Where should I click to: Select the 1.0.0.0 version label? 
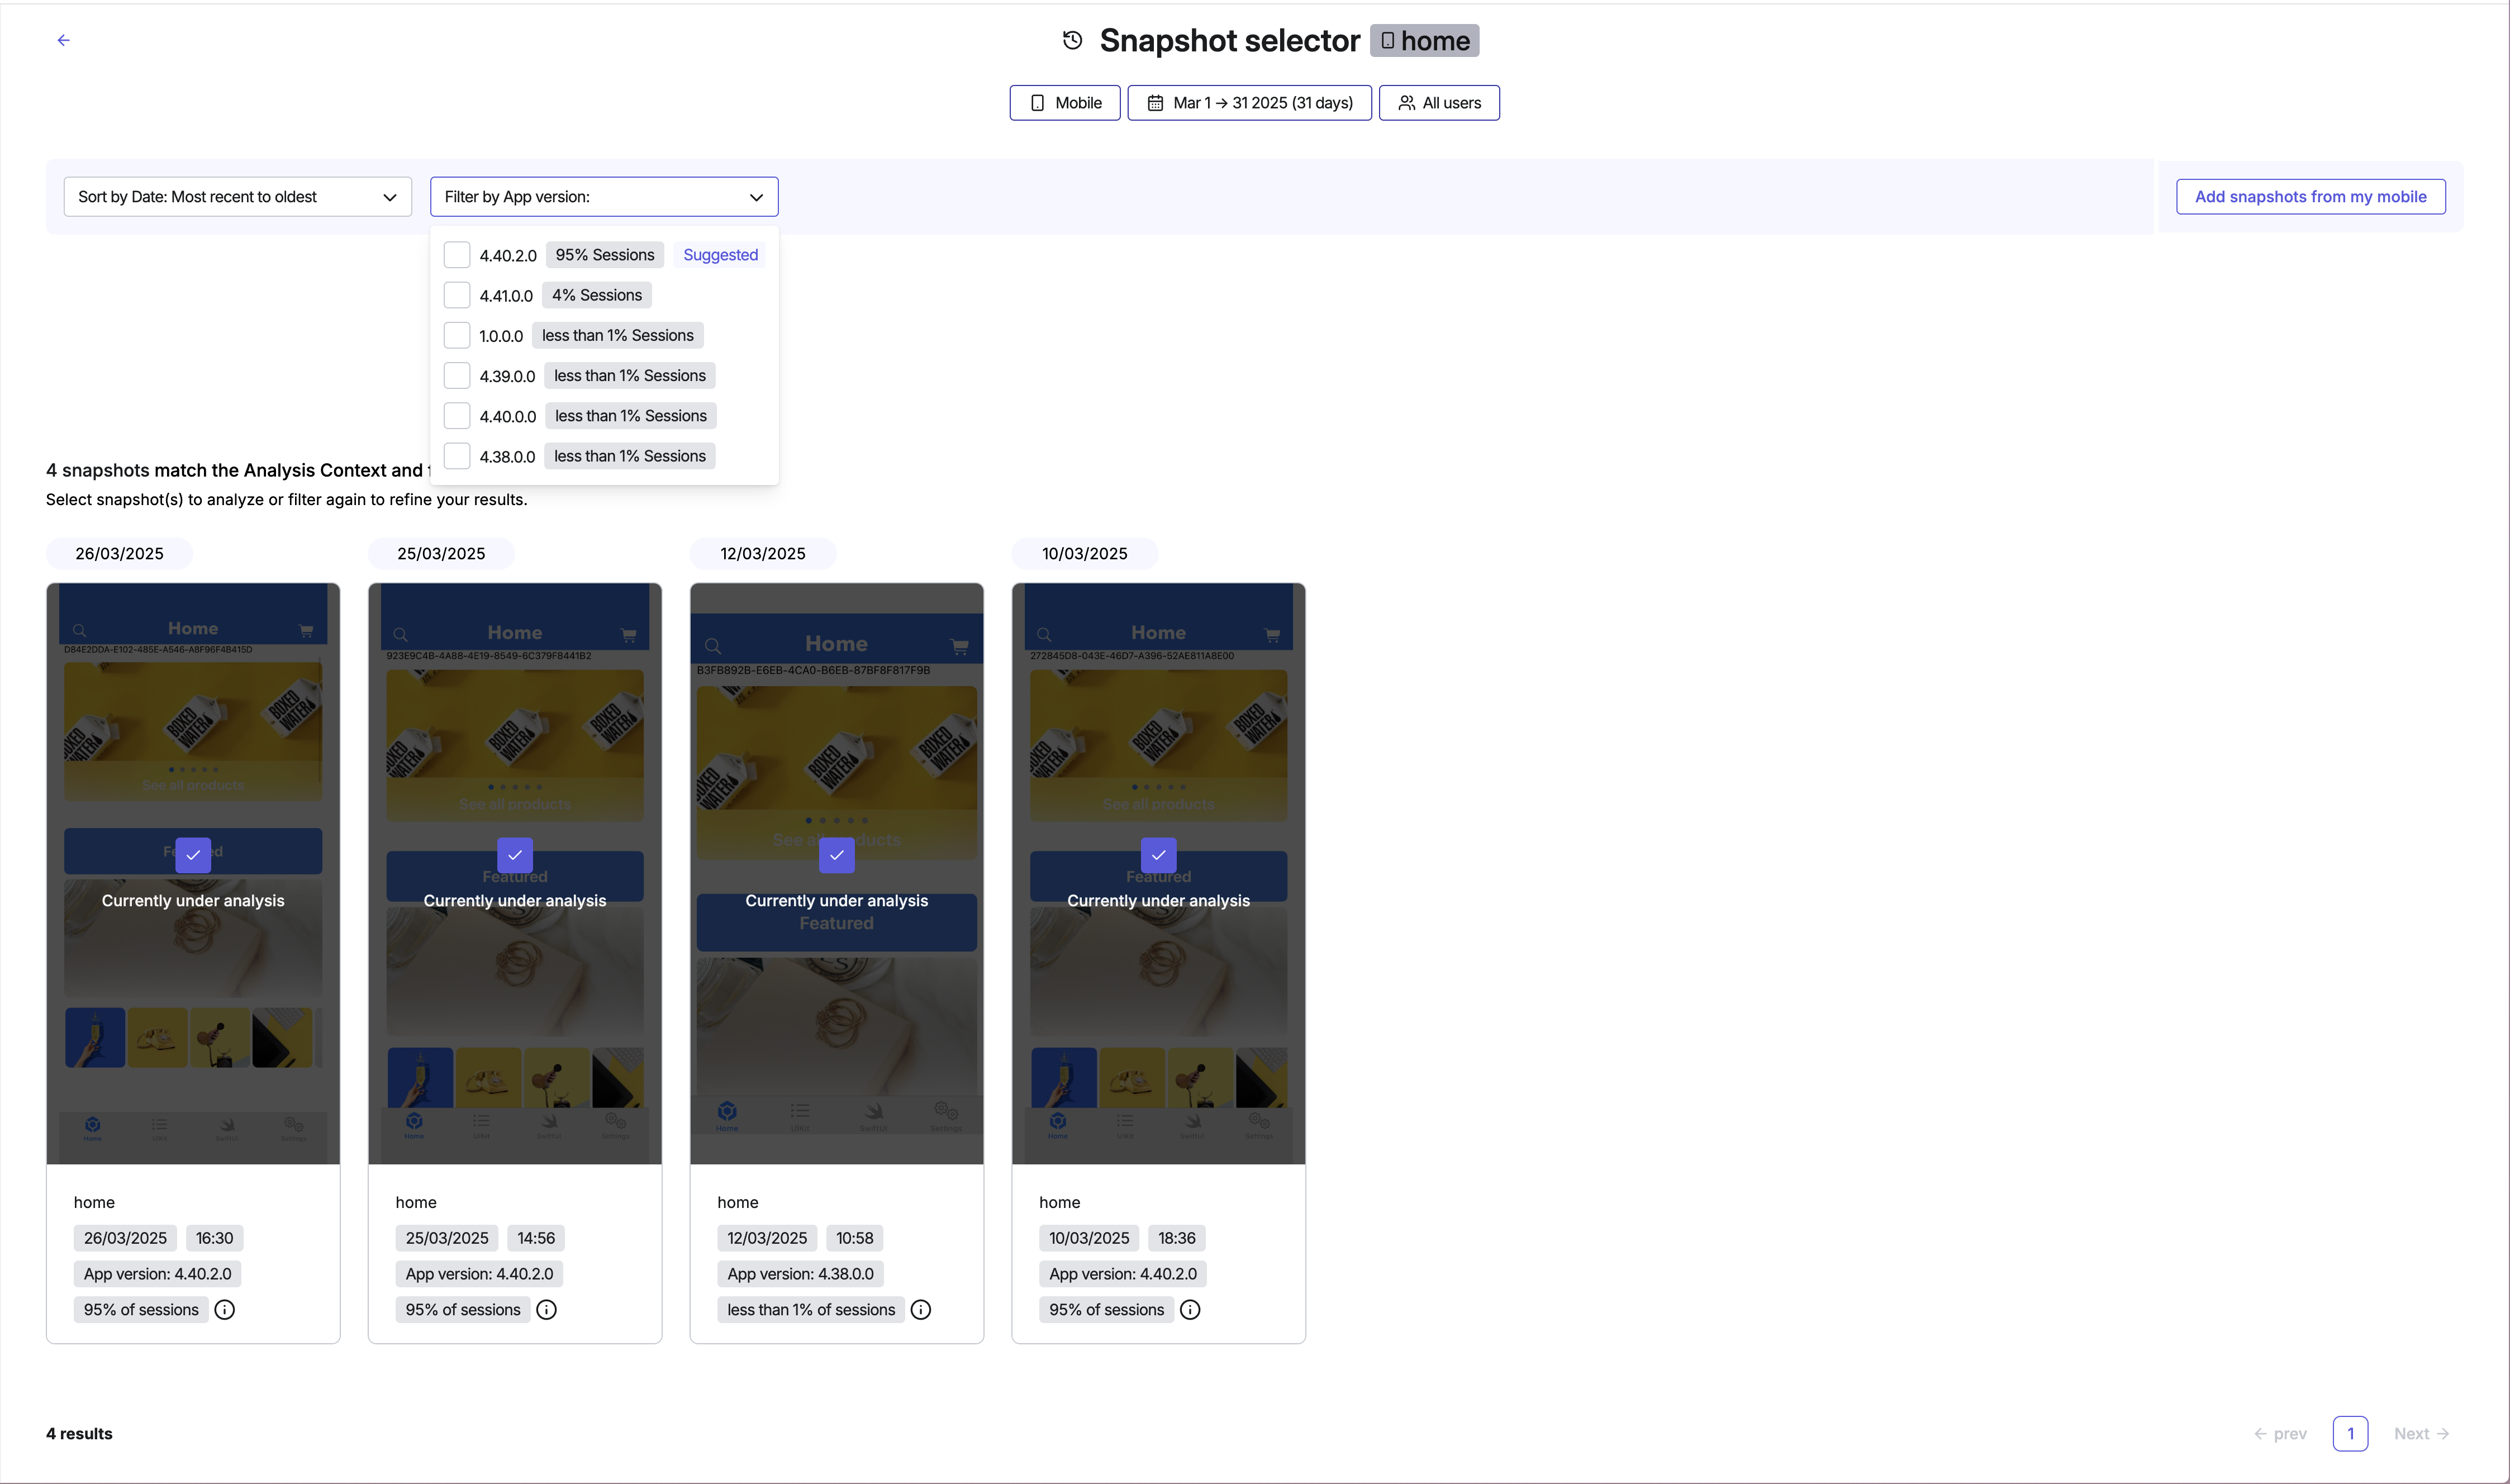point(501,336)
